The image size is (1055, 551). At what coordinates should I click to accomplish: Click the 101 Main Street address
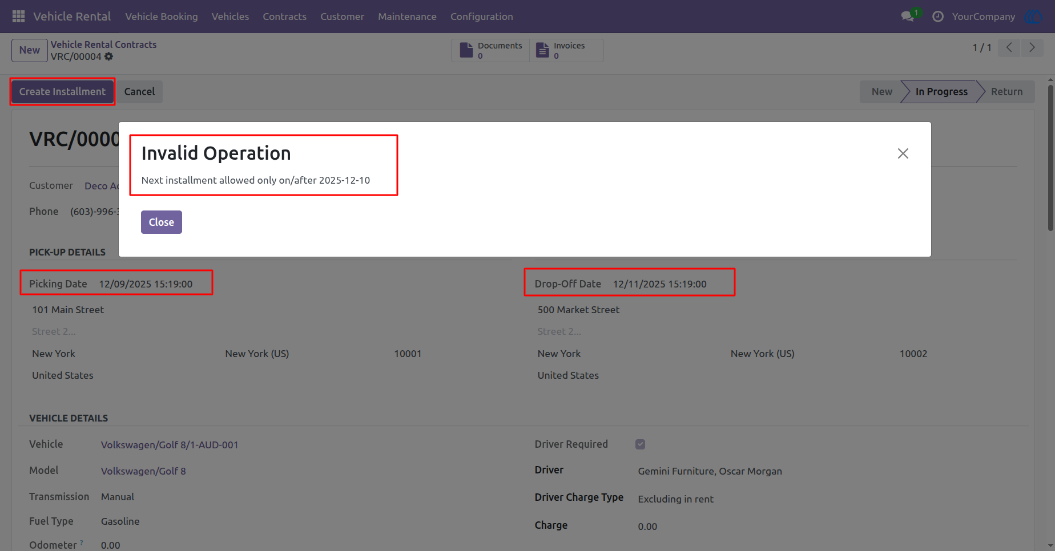[68, 310]
